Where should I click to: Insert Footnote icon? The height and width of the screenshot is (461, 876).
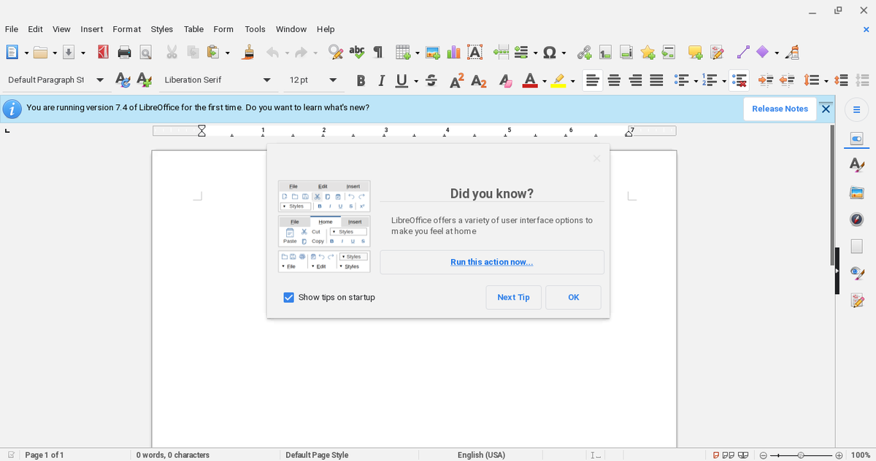(605, 52)
